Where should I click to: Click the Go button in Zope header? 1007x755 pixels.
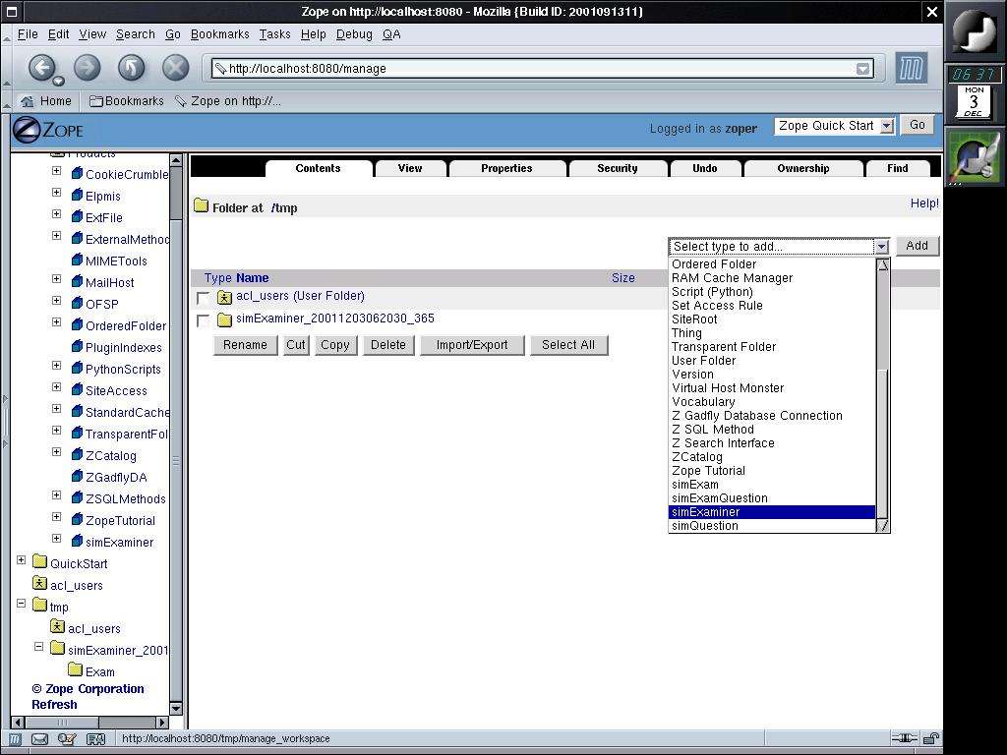point(918,125)
